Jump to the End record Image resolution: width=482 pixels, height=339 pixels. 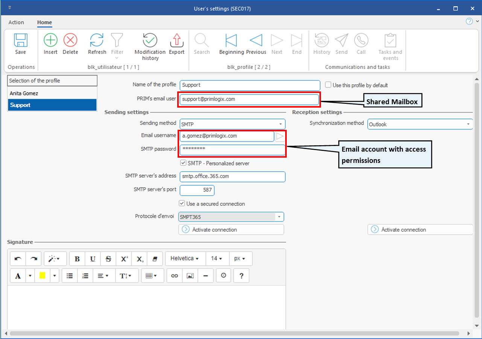(297, 40)
